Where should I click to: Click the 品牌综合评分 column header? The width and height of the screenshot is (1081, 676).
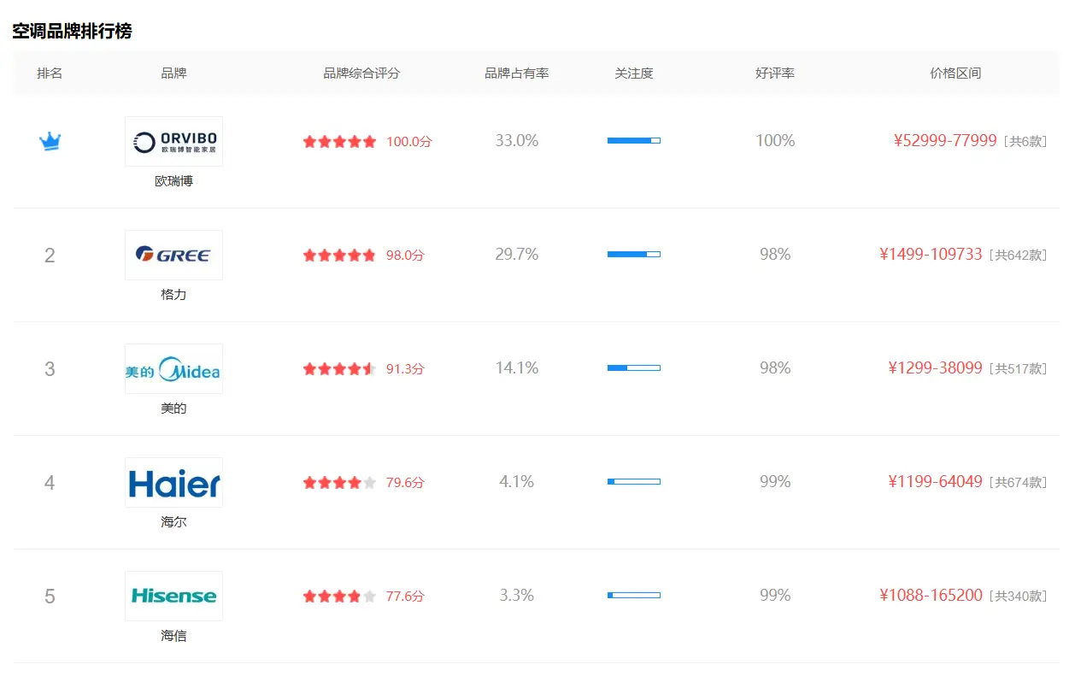click(361, 73)
